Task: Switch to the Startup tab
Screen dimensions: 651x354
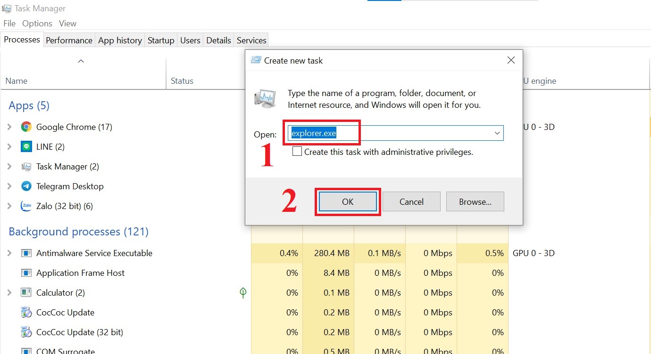Action: [x=161, y=40]
